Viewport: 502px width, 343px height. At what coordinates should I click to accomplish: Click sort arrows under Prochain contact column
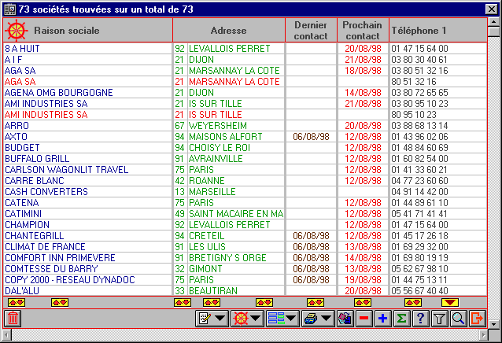363,302
